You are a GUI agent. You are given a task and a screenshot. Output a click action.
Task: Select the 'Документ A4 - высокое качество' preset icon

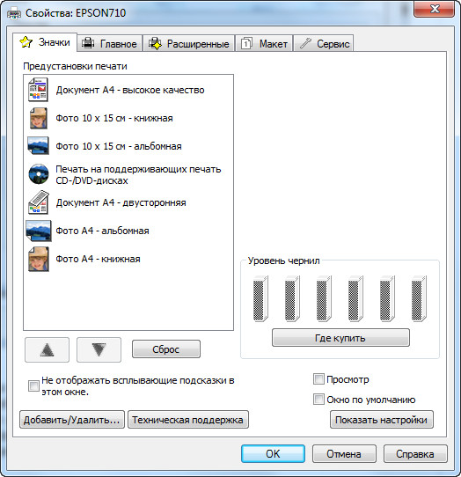pyautogui.click(x=38, y=90)
